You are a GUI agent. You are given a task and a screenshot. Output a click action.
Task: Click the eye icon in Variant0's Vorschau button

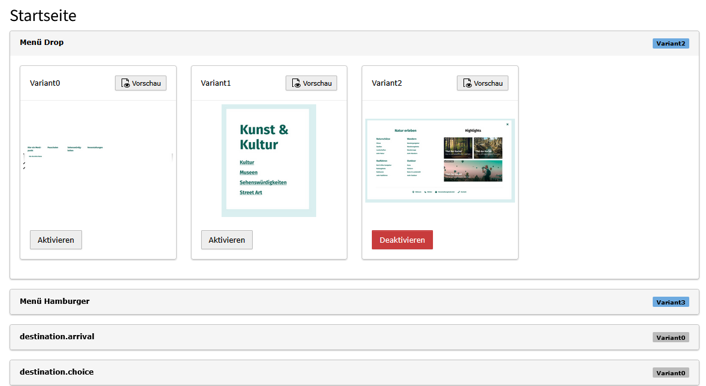(x=125, y=83)
